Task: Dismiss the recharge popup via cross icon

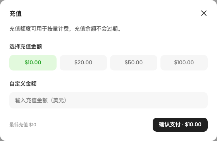Action: (x=204, y=13)
